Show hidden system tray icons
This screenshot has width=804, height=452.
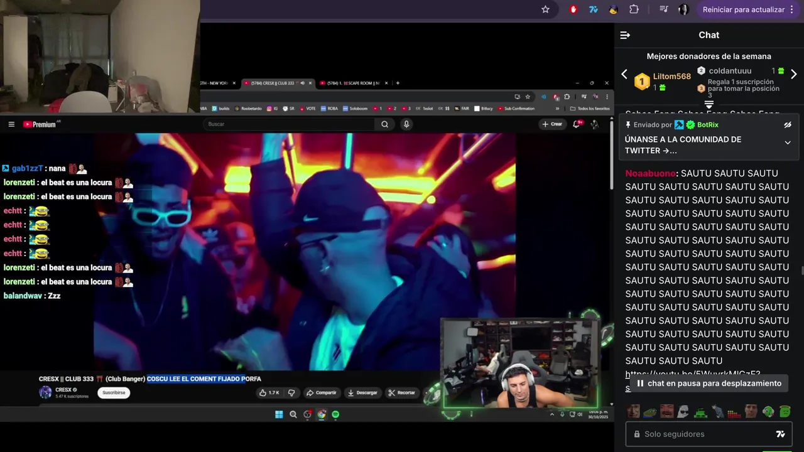pos(552,414)
